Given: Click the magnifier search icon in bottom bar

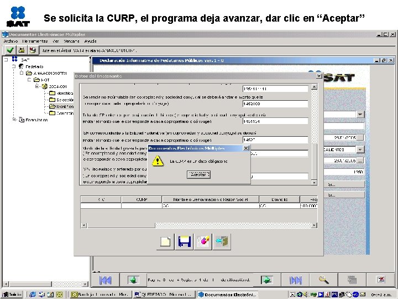Looking at the screenshot, I should pyautogui.click(x=323, y=280).
